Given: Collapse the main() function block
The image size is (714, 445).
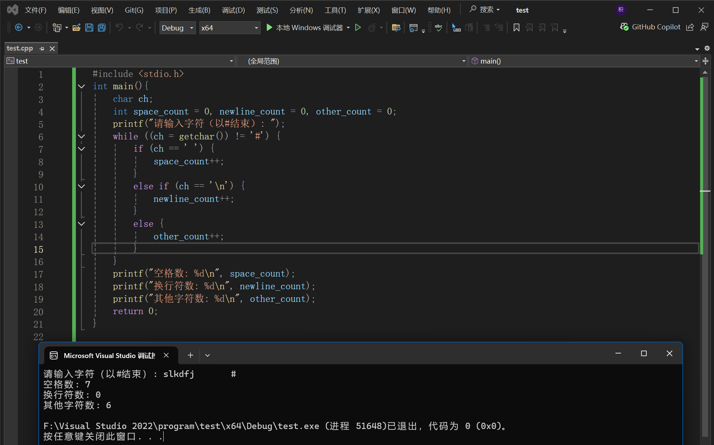Looking at the screenshot, I should pos(81,86).
